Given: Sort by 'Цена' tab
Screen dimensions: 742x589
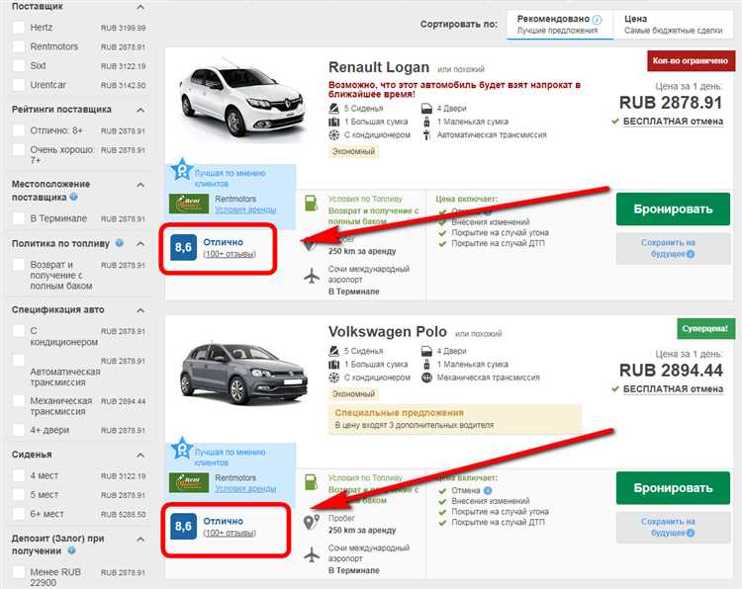Looking at the screenshot, I should 673,25.
